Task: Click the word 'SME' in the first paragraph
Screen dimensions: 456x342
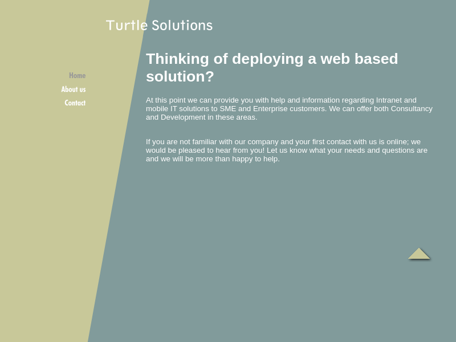Action: [227, 109]
